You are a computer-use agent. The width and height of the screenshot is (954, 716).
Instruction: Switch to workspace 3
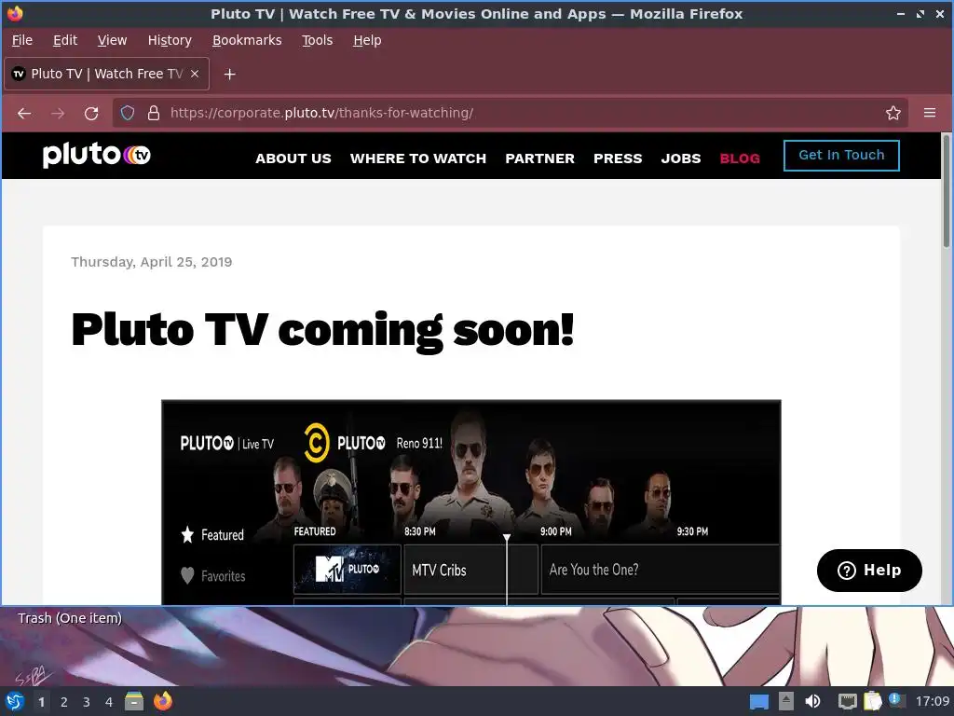tap(87, 702)
